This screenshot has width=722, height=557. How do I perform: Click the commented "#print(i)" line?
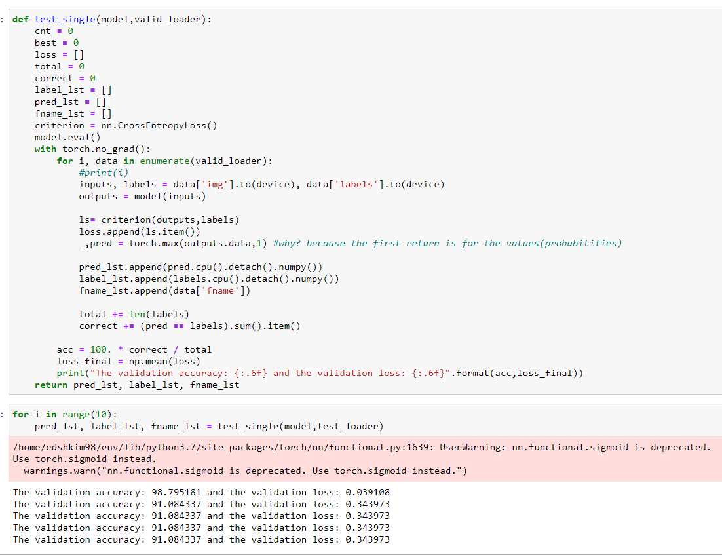(x=104, y=173)
